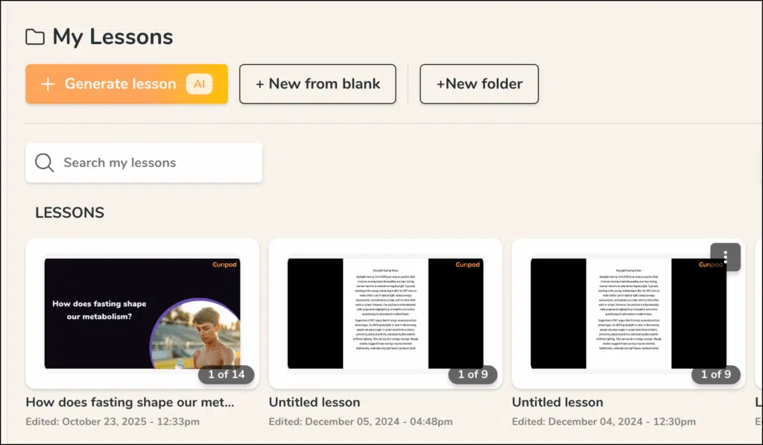Viewport: 763px width, 445px height.
Task: Click the "How does fasting shape our met..." title
Action: click(130, 403)
